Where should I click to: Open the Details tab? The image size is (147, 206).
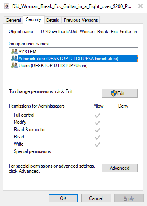pyautogui.click(x=53, y=20)
